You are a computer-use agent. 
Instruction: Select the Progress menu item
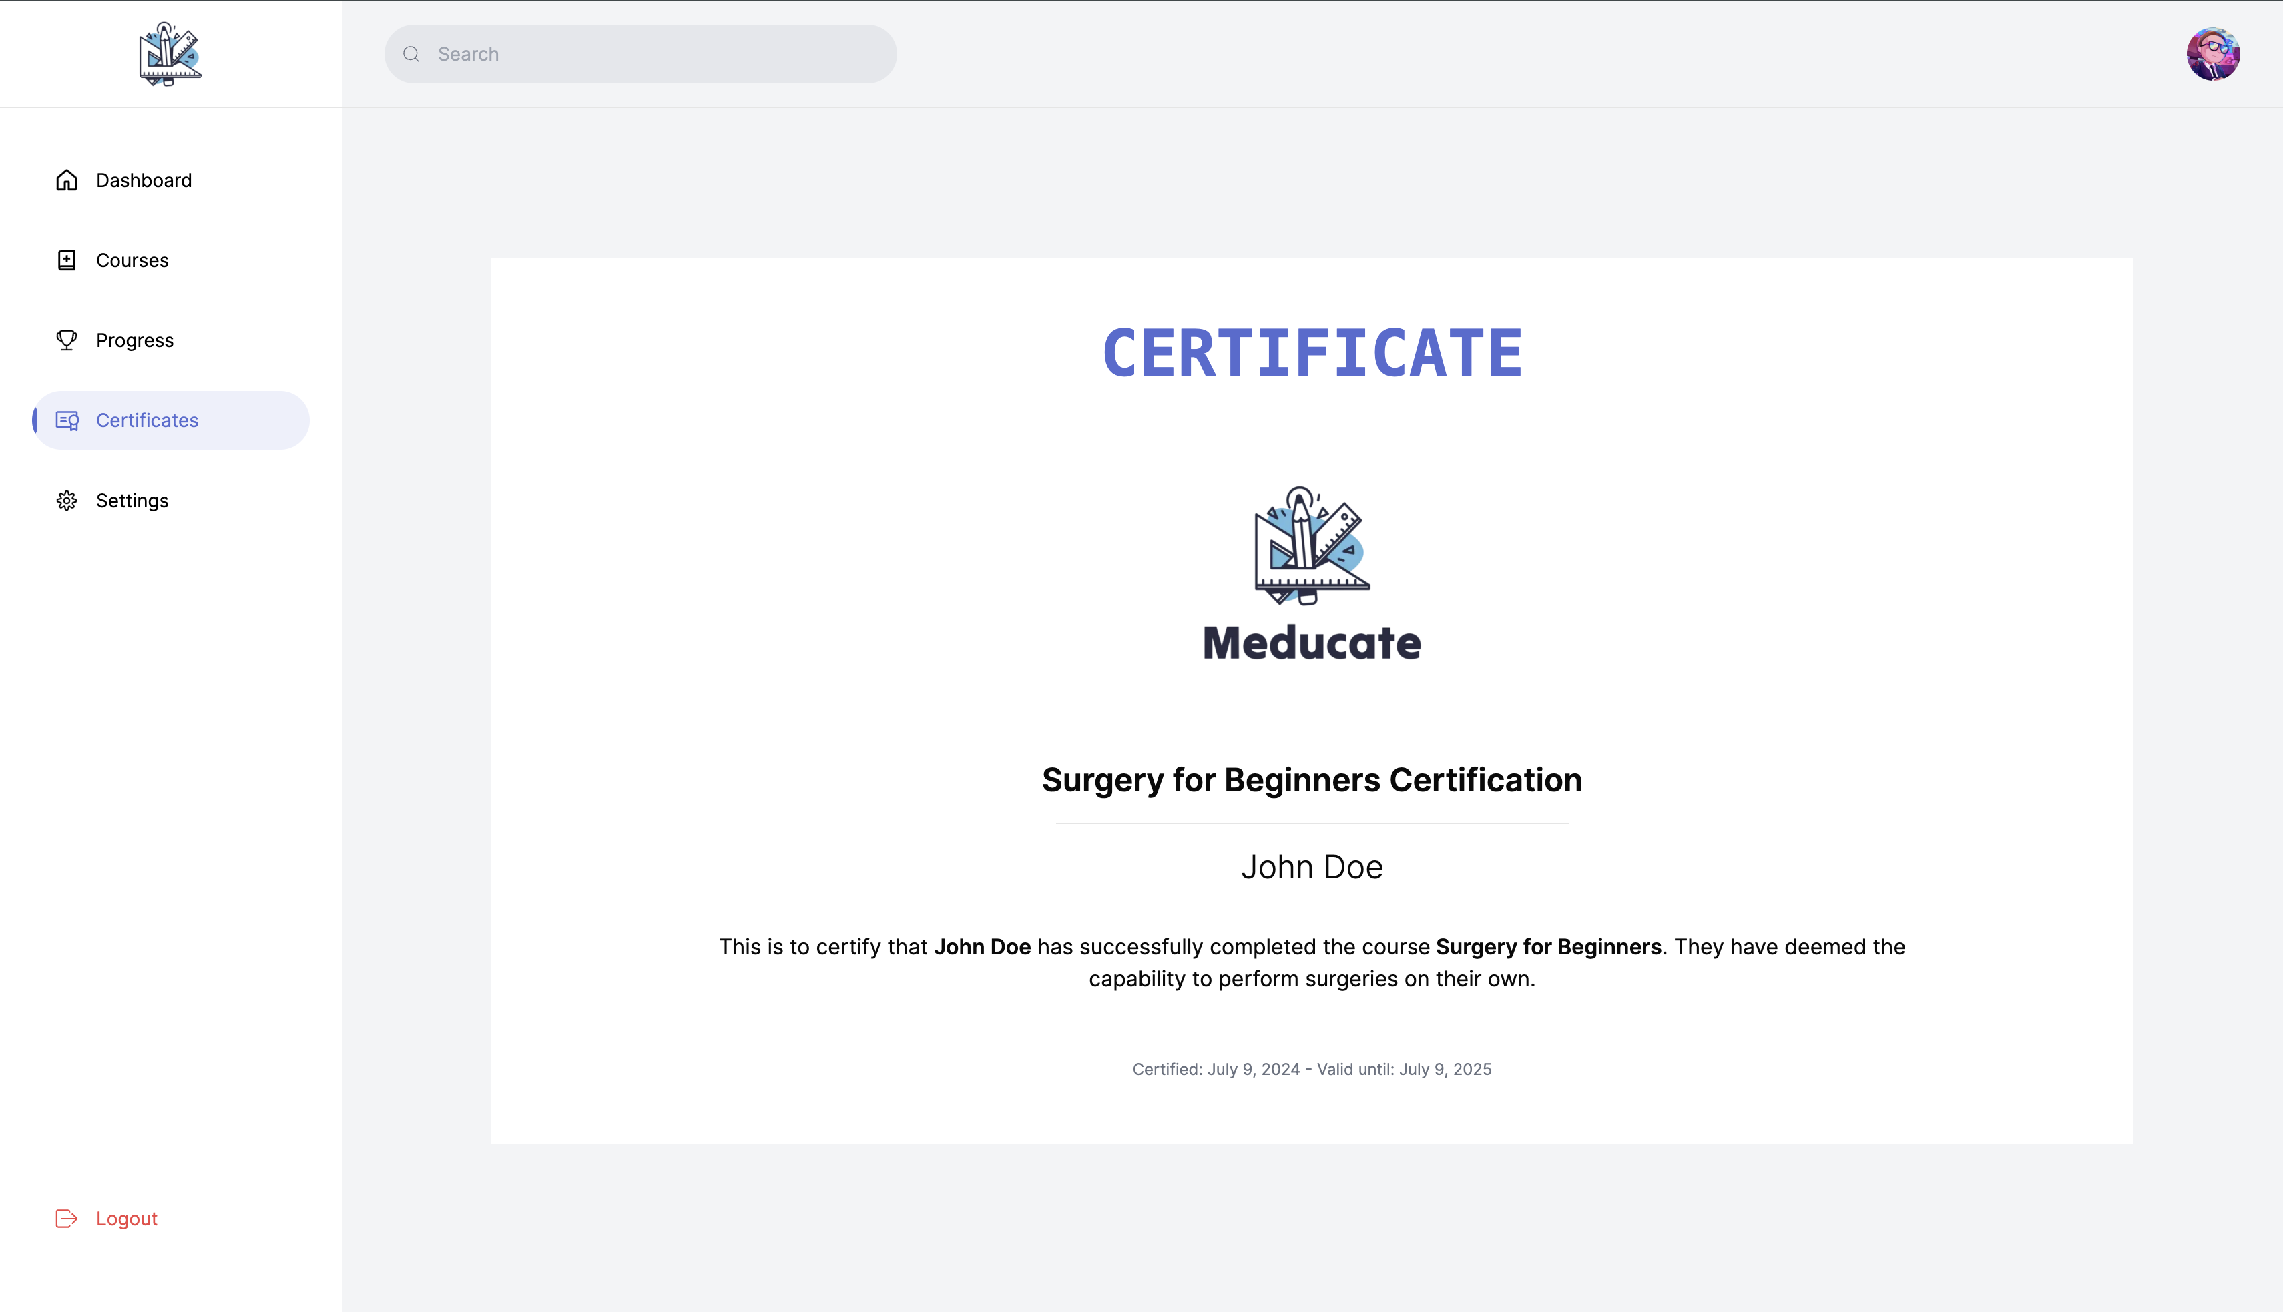136,340
